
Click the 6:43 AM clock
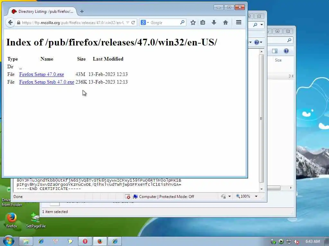[x=313, y=242]
